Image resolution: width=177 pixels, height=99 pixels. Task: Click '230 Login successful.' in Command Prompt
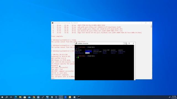coord(60,67)
